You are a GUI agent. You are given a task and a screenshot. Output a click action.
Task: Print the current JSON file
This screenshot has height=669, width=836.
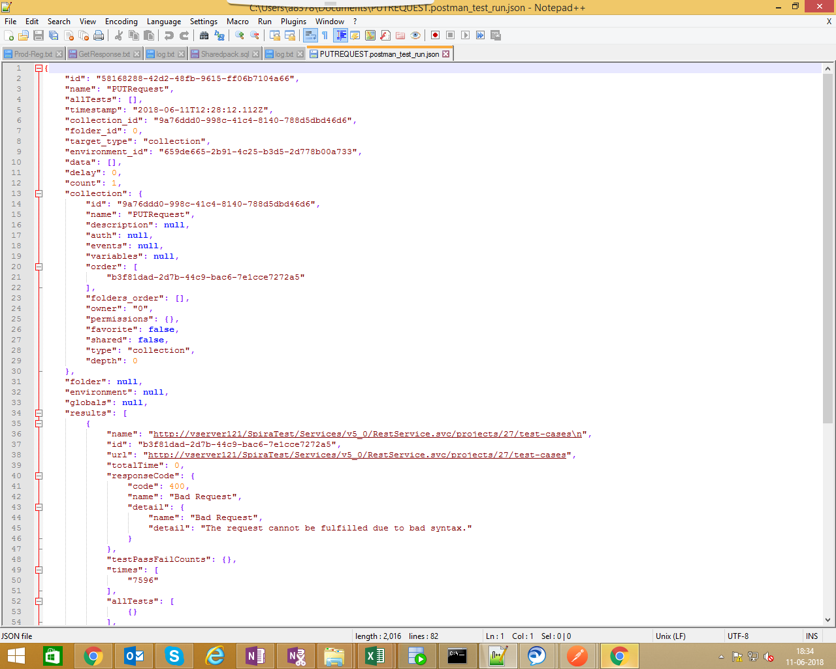[97, 35]
